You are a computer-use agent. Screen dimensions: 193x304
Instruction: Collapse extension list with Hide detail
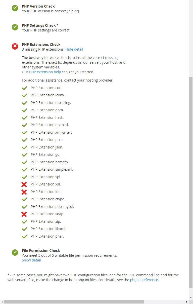[74, 49]
